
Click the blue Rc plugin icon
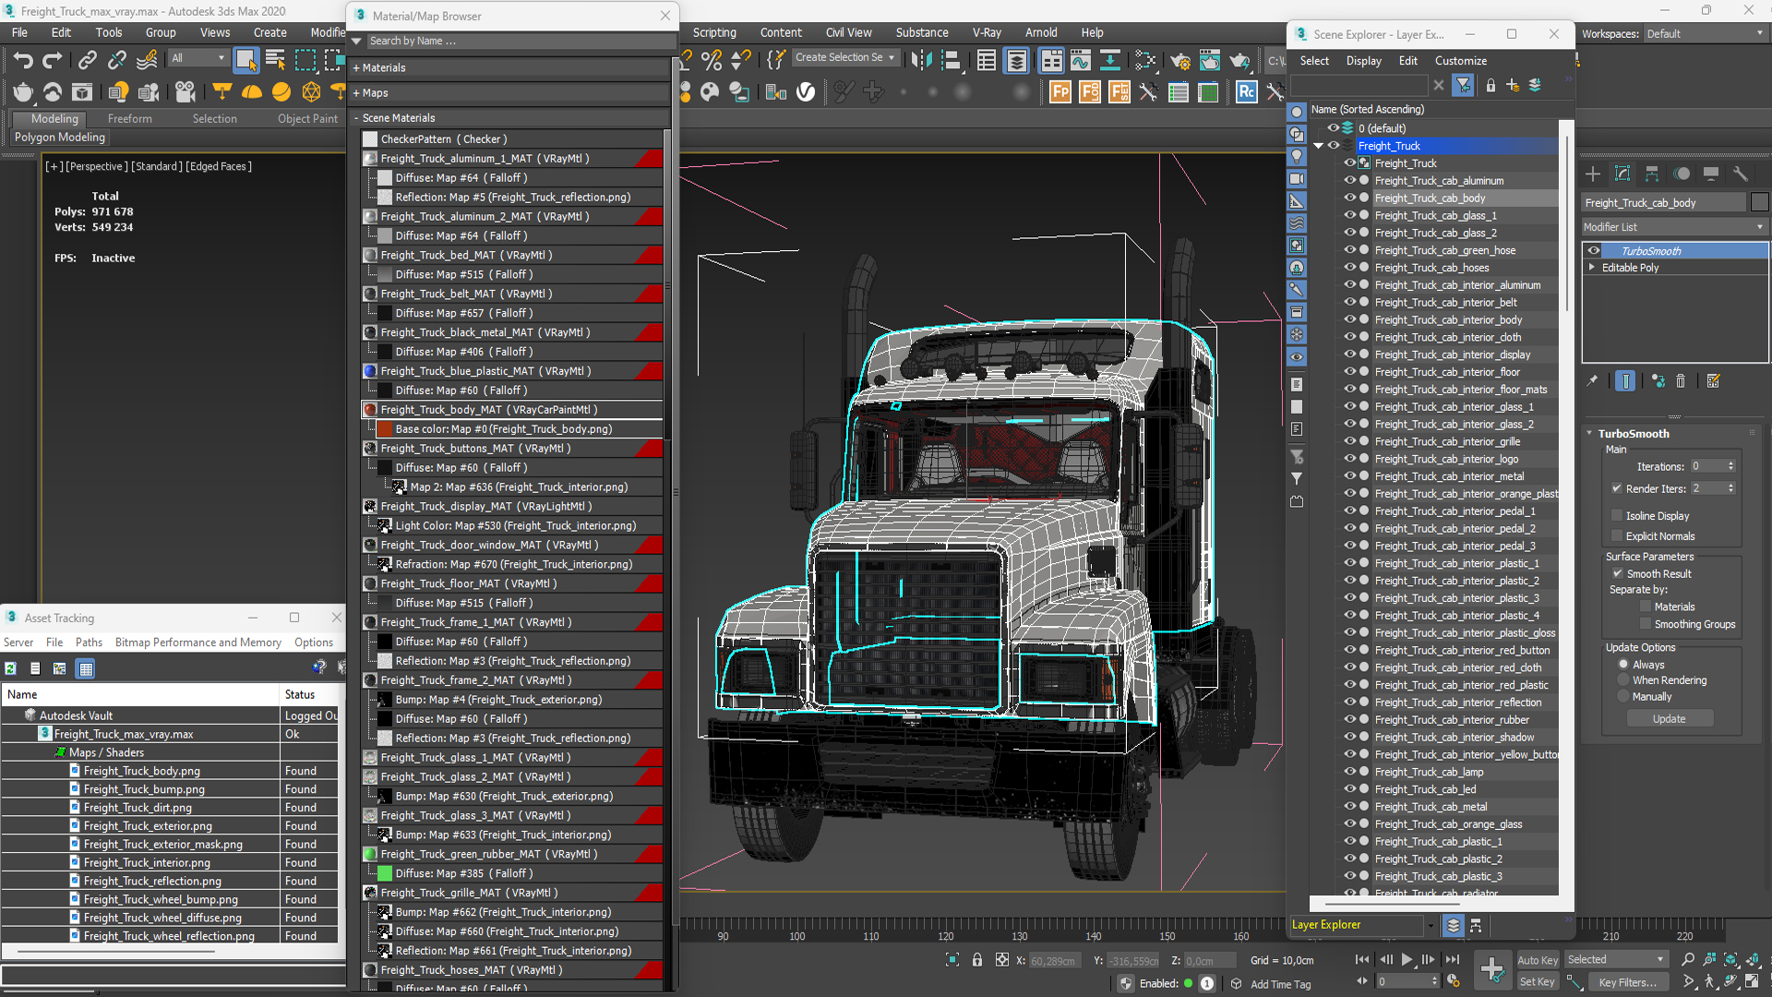[x=1247, y=91]
